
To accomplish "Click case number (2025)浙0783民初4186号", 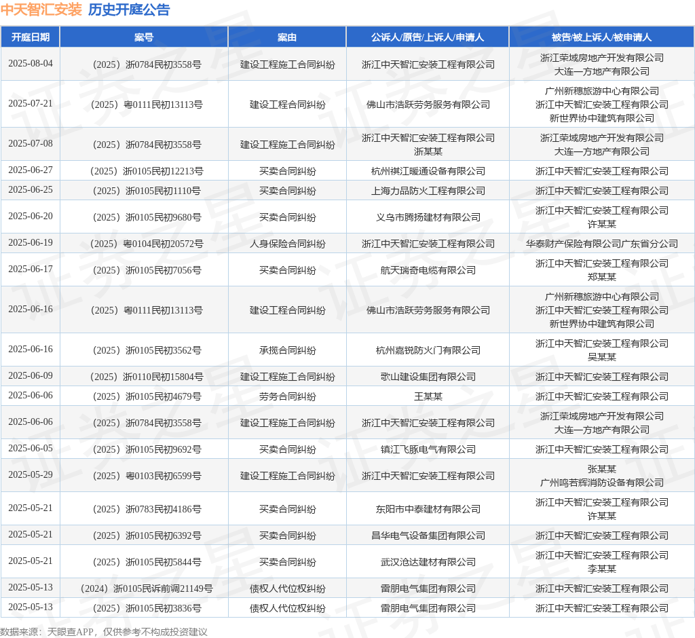I will 147,509.
